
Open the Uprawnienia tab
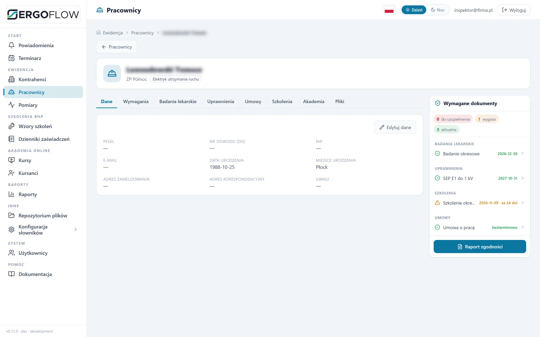tap(221, 101)
